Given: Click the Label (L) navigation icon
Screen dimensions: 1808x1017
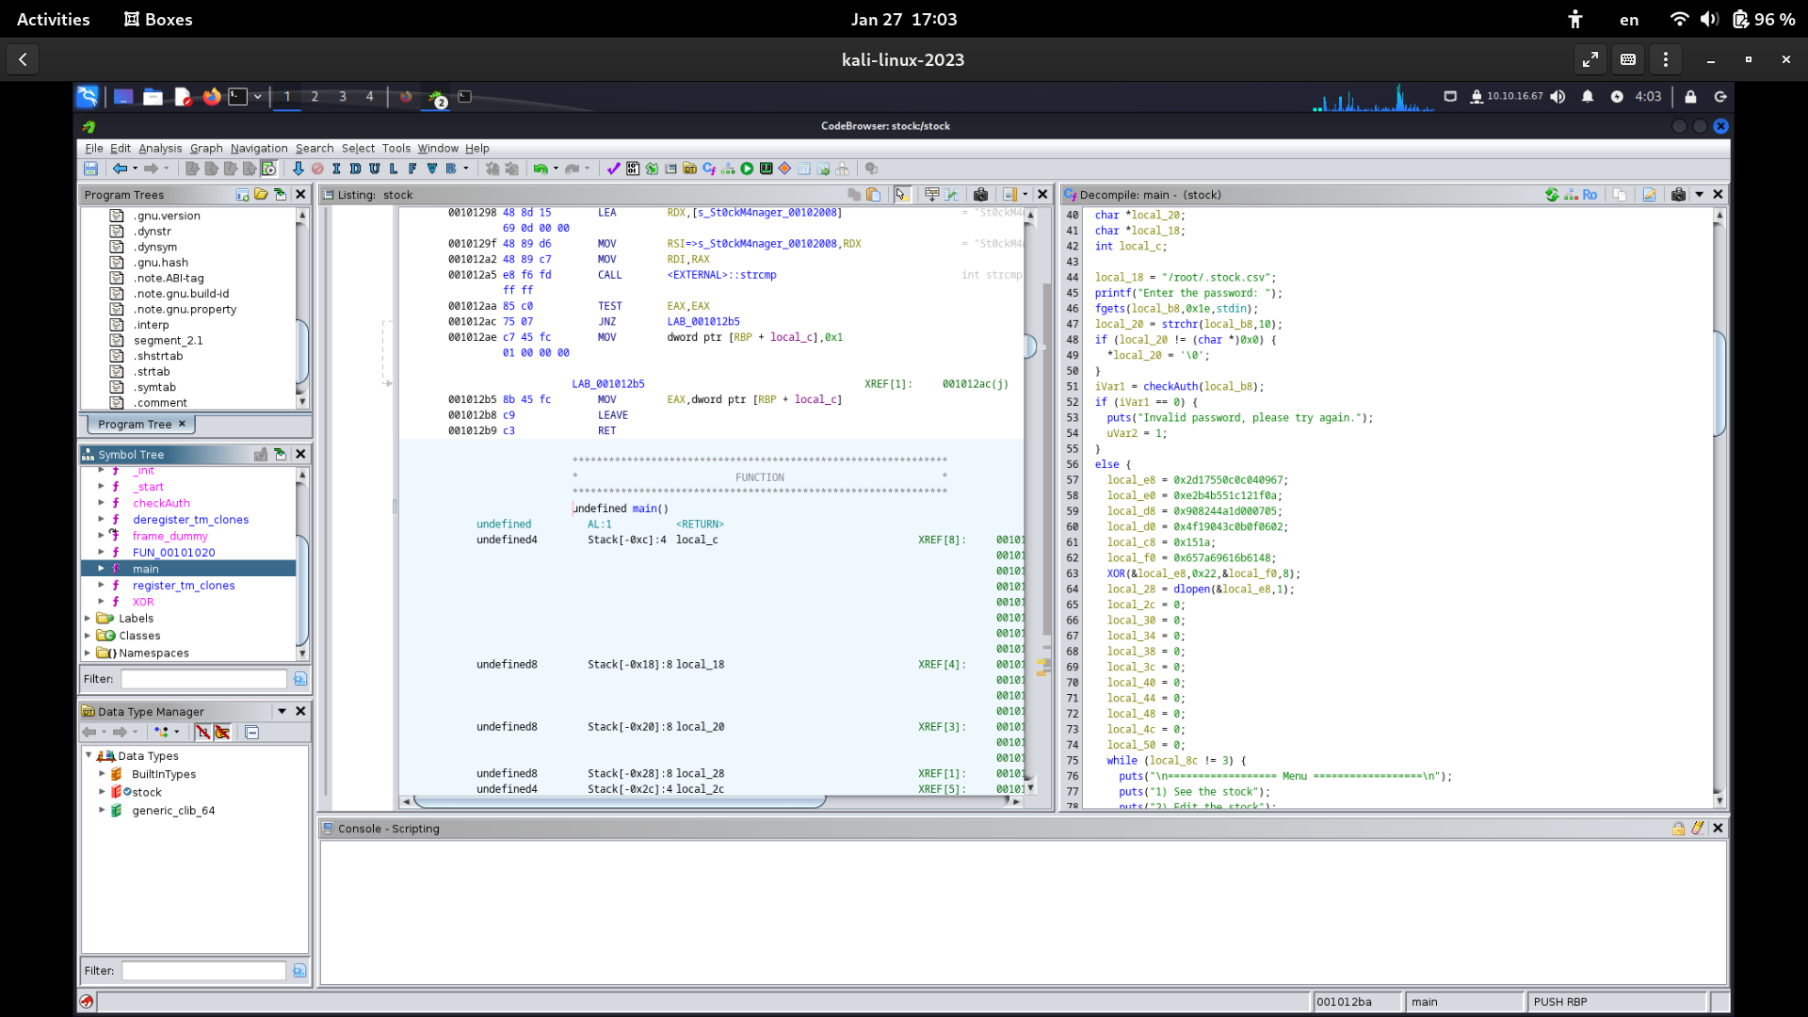Looking at the screenshot, I should [393, 169].
